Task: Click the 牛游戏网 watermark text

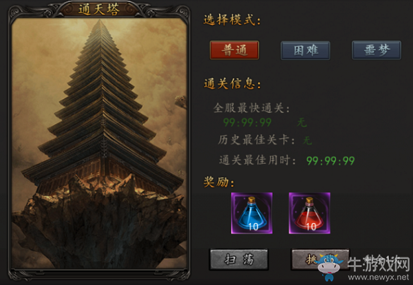Action: pyautogui.click(x=379, y=264)
